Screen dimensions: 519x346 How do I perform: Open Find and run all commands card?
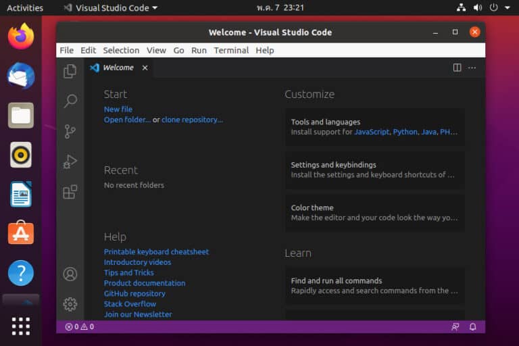(375, 286)
